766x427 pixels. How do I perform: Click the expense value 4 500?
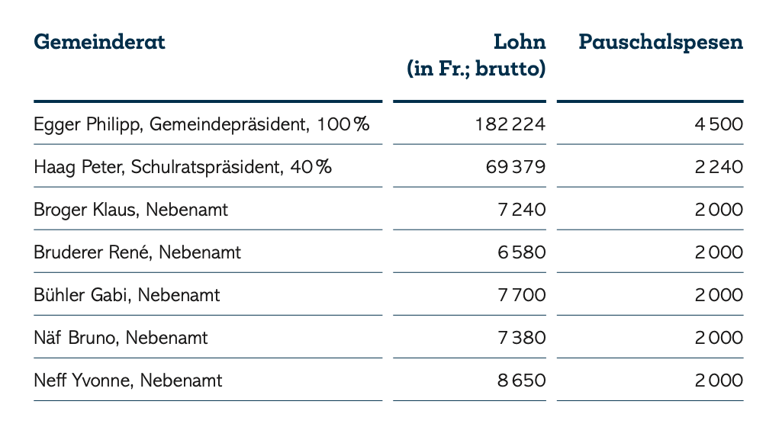719,124
